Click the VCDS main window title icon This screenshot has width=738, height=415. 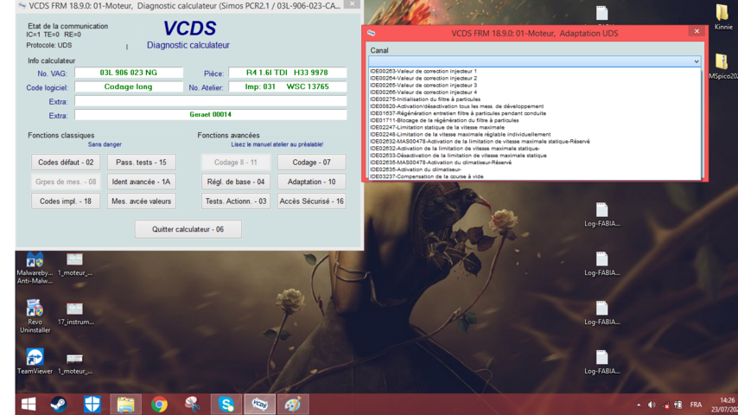click(x=22, y=6)
